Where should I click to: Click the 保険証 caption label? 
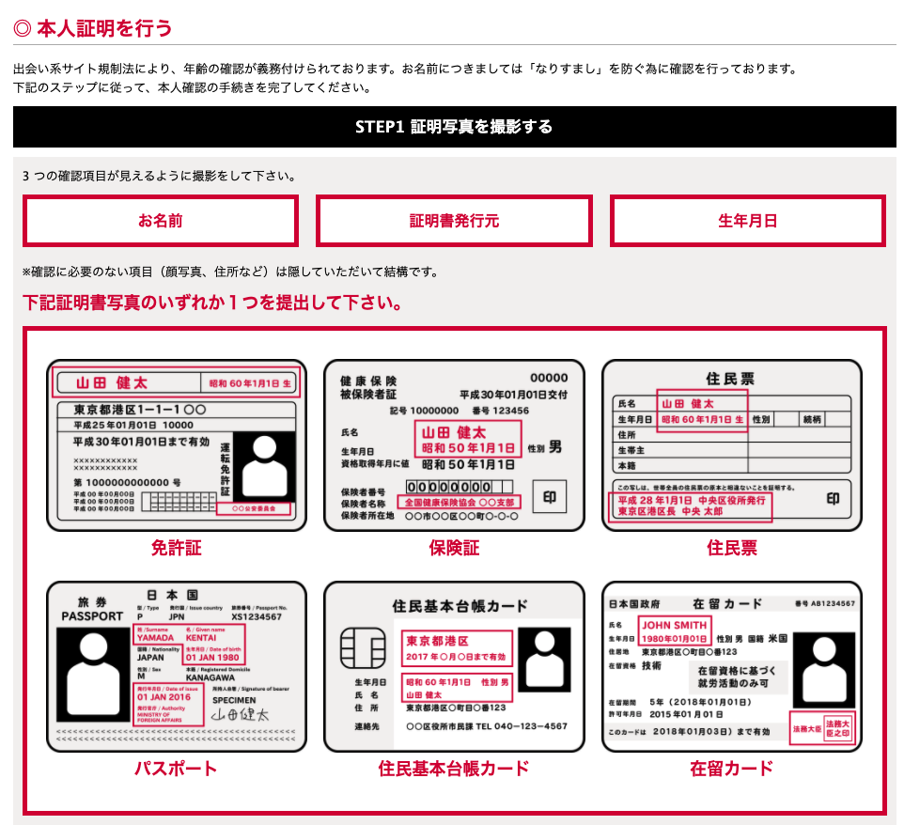pyautogui.click(x=454, y=548)
